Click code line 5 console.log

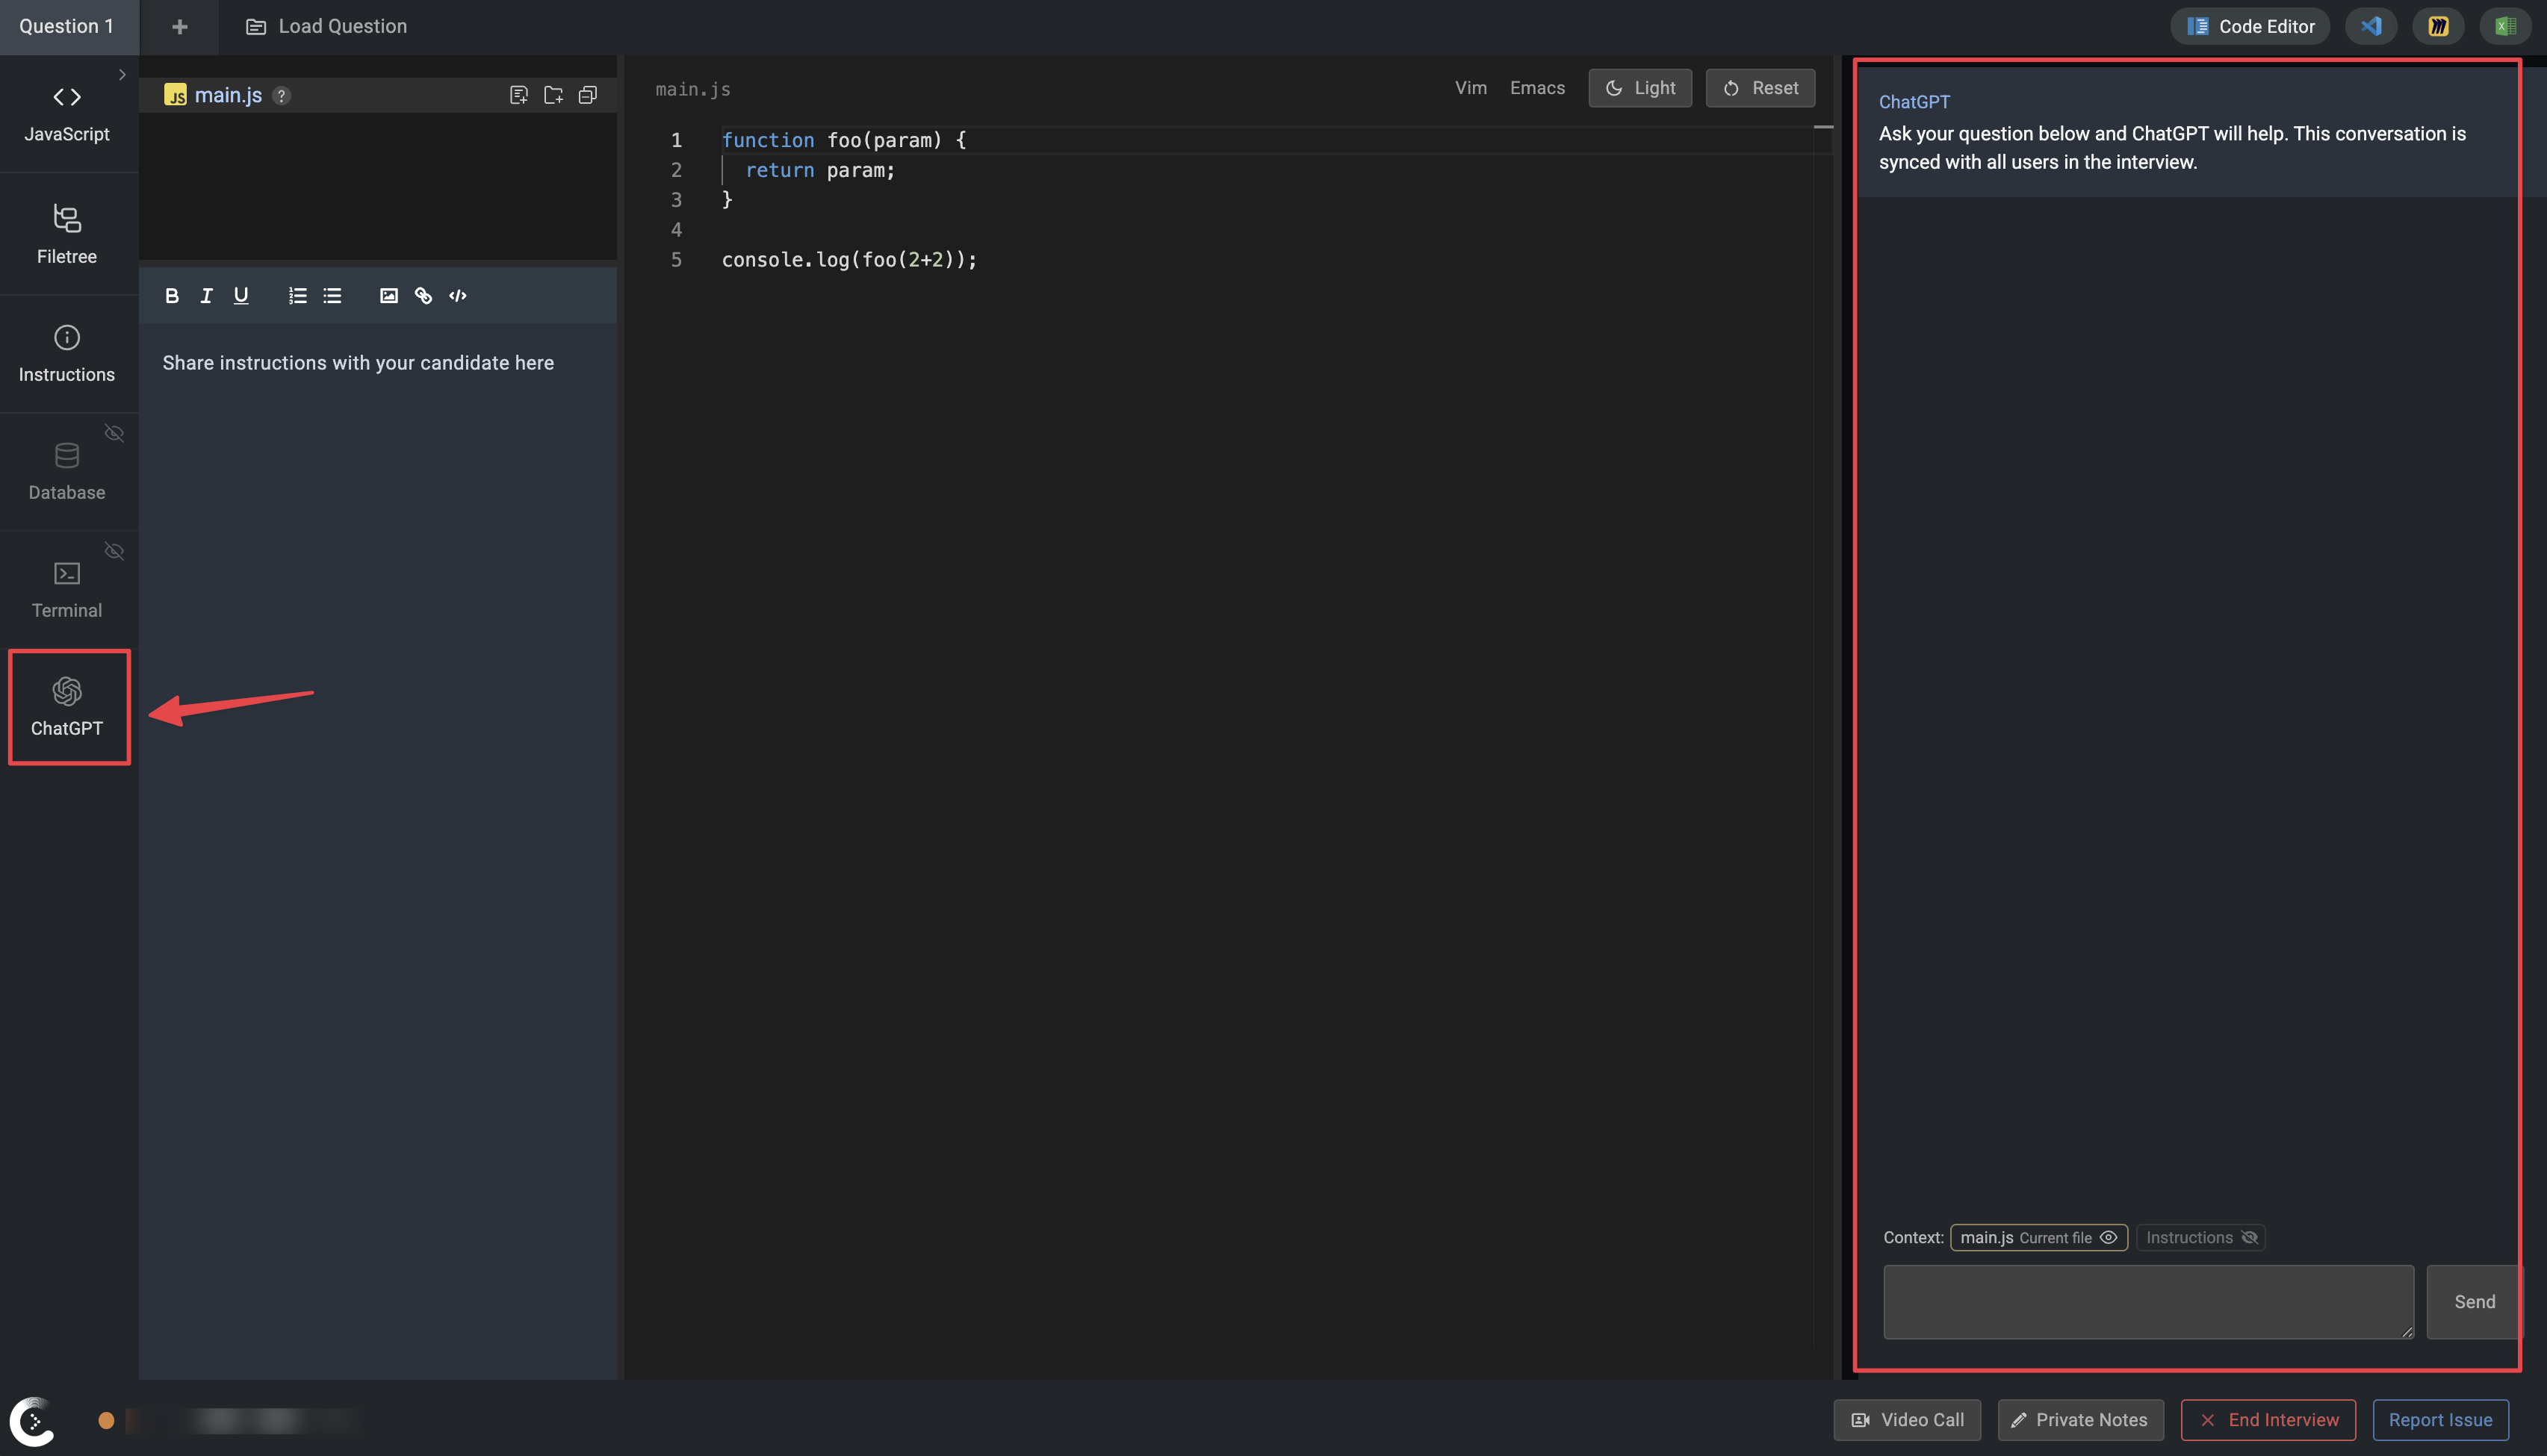point(849,260)
